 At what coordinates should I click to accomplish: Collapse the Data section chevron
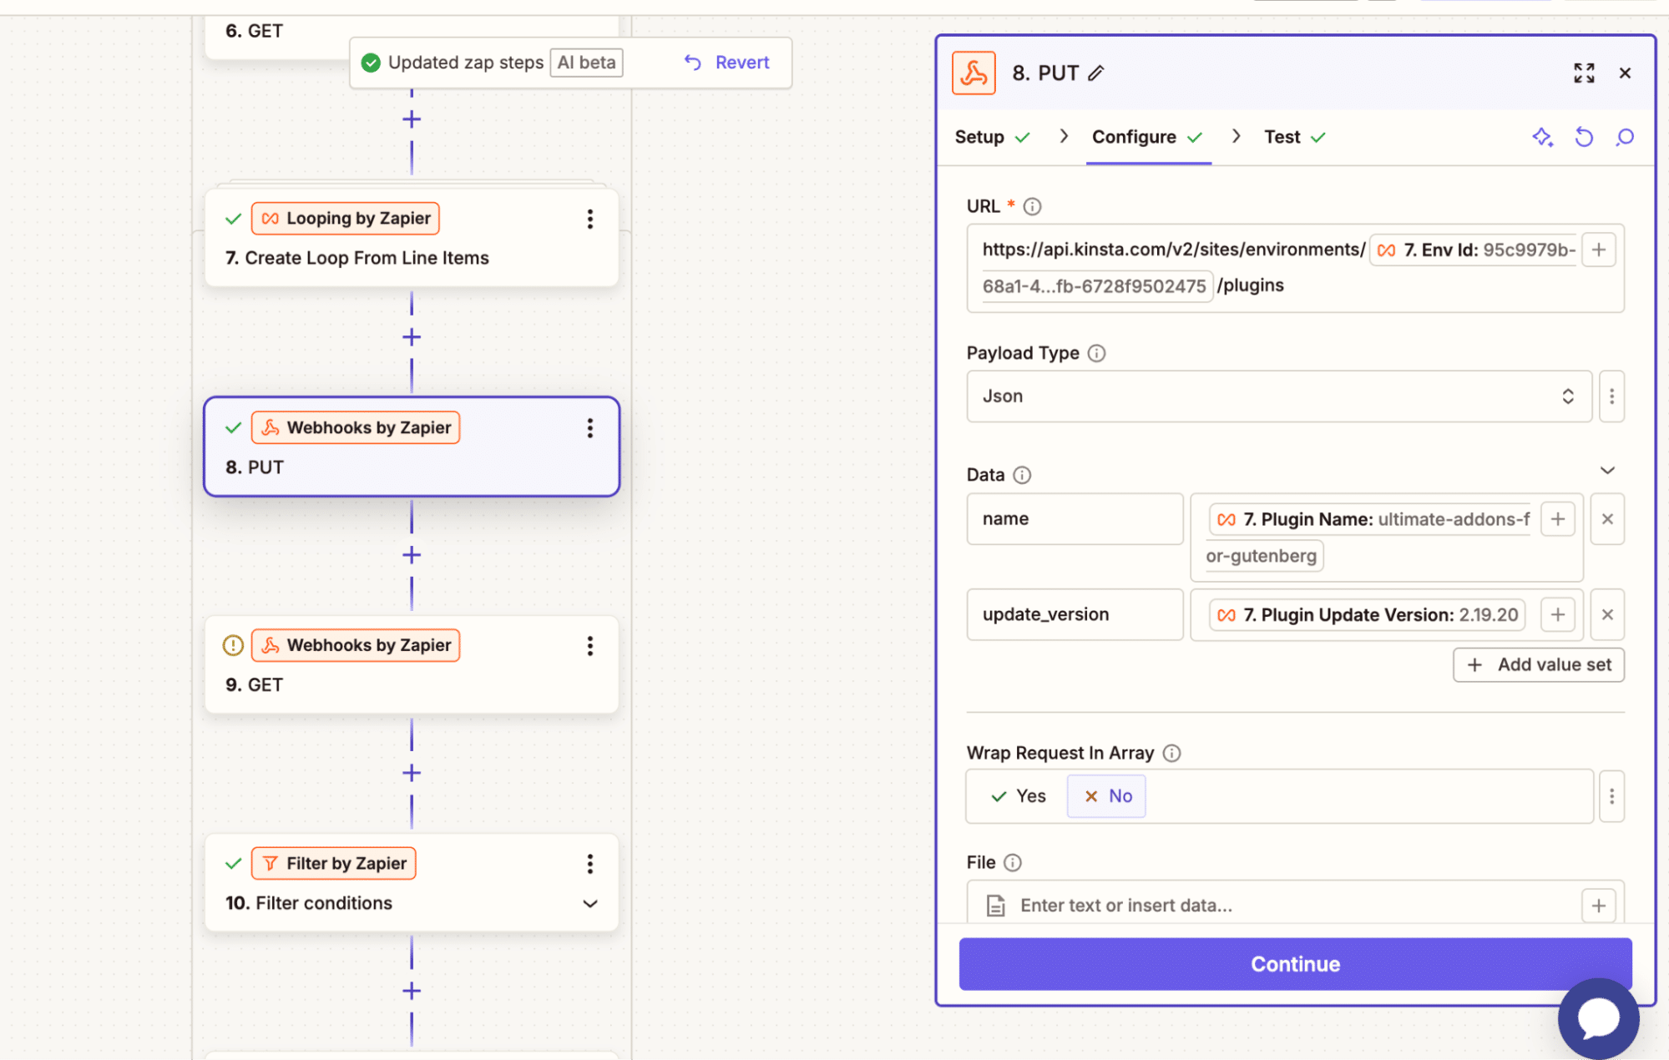[x=1608, y=471]
